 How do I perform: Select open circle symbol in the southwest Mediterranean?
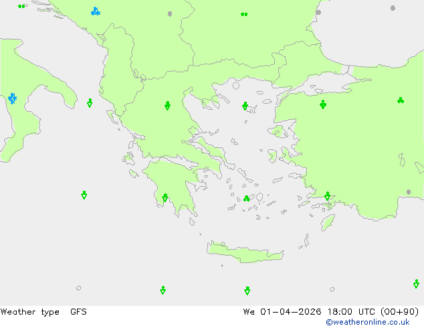pos(79,288)
